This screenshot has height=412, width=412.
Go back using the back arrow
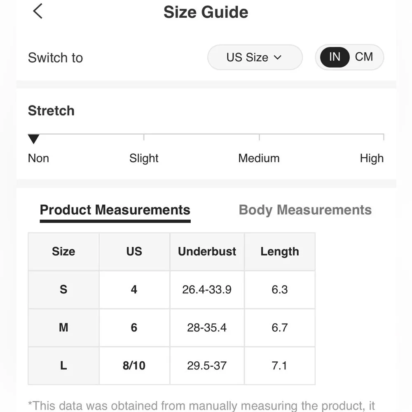pos(38,11)
